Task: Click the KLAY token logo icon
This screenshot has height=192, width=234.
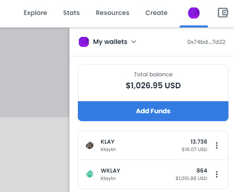Action: [x=89, y=146]
